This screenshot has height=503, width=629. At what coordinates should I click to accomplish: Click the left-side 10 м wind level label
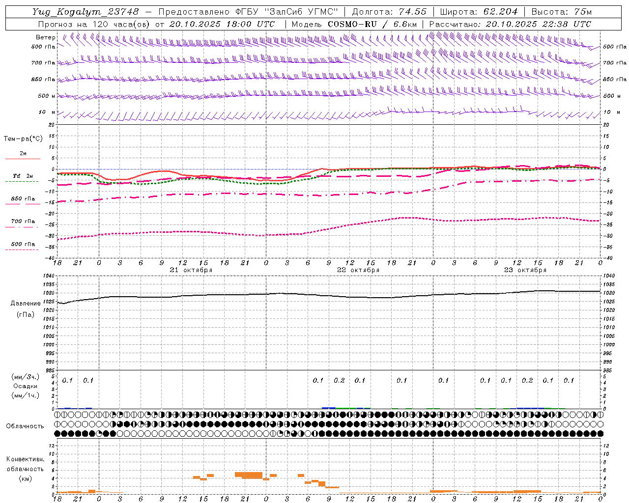[47, 112]
